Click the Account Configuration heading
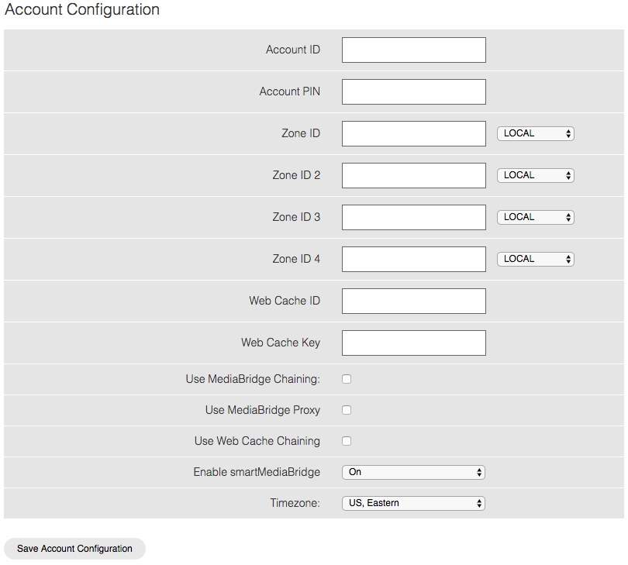 tap(82, 9)
